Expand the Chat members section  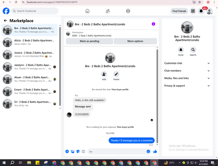187,71
